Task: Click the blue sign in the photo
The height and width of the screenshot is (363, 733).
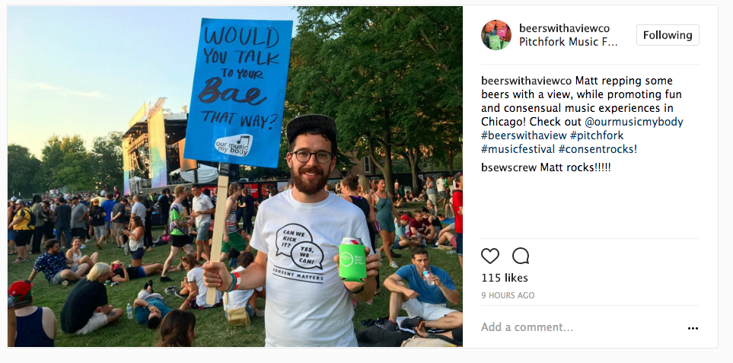Action: point(238,92)
